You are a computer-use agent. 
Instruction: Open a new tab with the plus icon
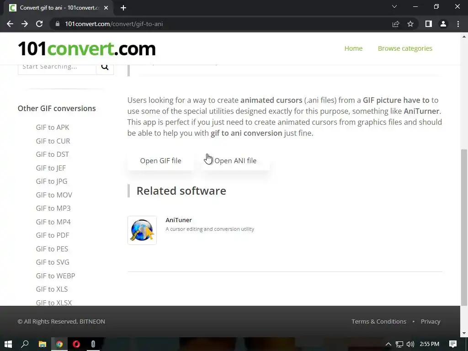pyautogui.click(x=123, y=8)
